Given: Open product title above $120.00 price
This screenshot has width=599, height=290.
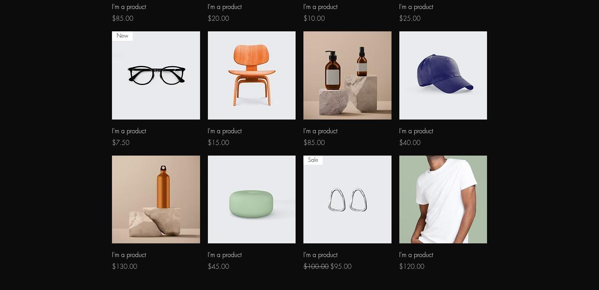Looking at the screenshot, I should pyautogui.click(x=416, y=255).
